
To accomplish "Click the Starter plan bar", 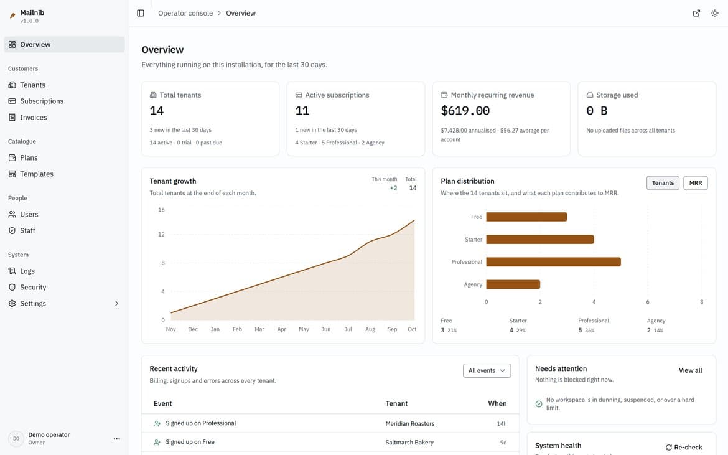I will point(540,240).
